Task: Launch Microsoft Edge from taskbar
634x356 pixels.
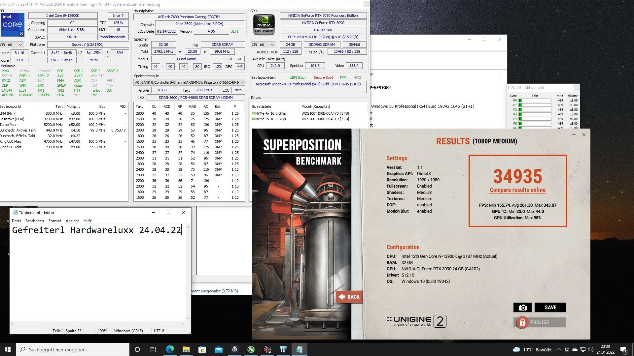Action: coord(170,349)
